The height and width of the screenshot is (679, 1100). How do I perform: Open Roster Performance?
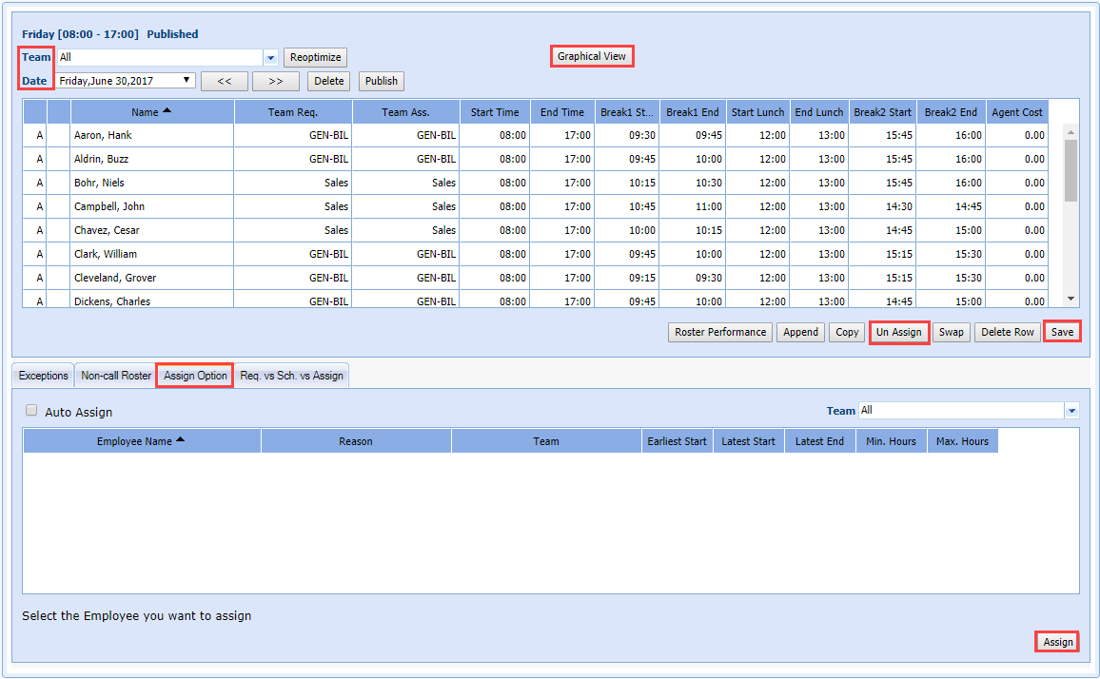click(720, 332)
